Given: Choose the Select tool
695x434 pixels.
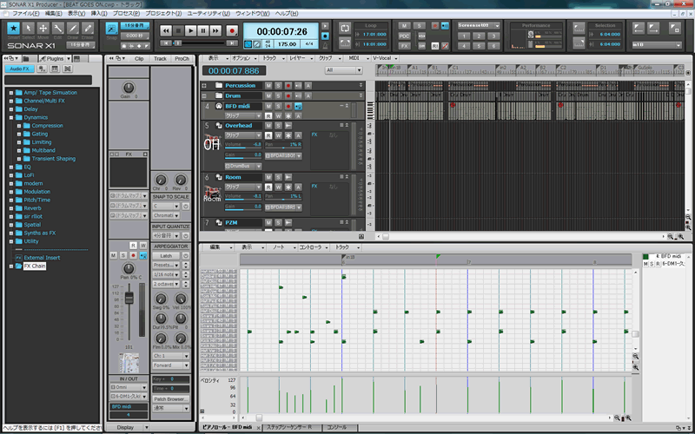Looking at the screenshot, I should click(29, 29).
